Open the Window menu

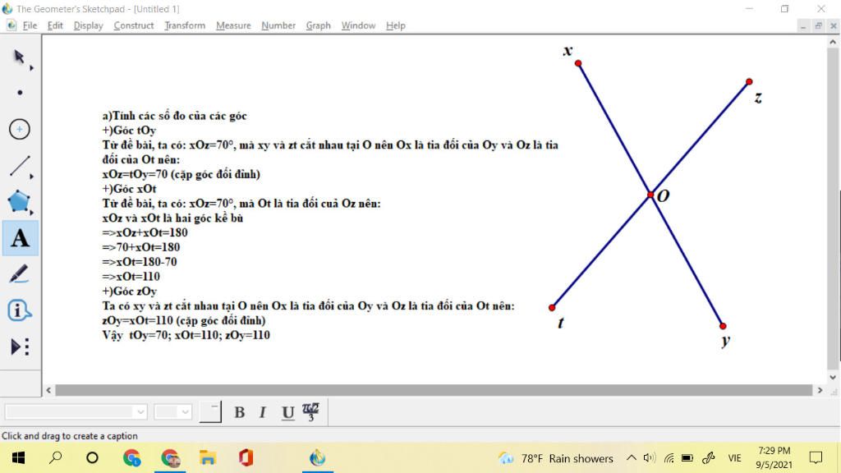tap(358, 25)
